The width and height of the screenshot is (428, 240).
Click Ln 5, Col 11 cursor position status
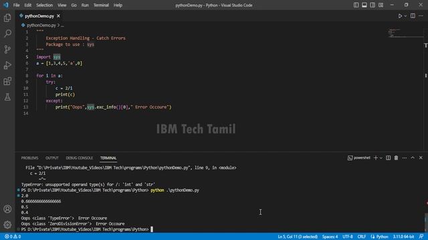click(298, 237)
